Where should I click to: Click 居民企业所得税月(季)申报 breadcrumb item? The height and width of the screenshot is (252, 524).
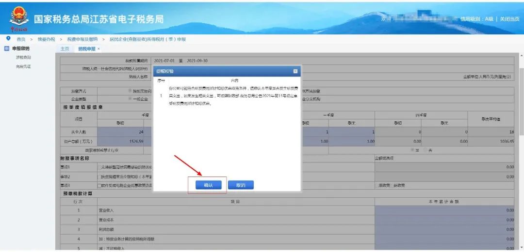pos(147,39)
